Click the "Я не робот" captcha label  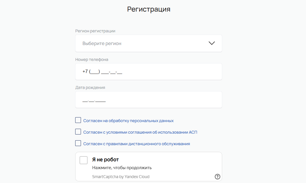pos(105,160)
